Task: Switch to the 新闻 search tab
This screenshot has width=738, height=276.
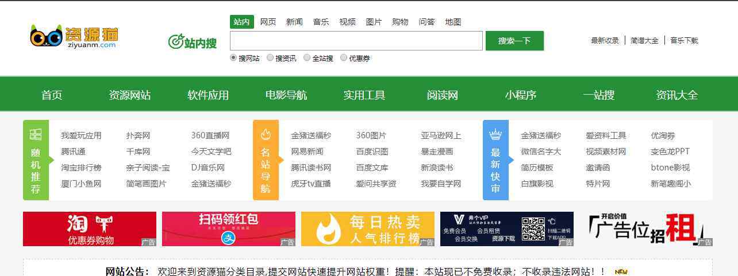Action: [294, 22]
